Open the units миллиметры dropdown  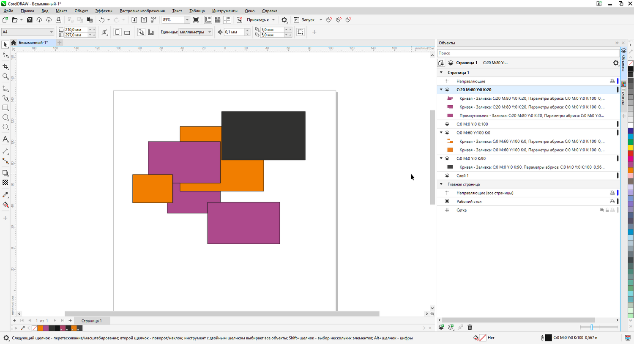(209, 32)
